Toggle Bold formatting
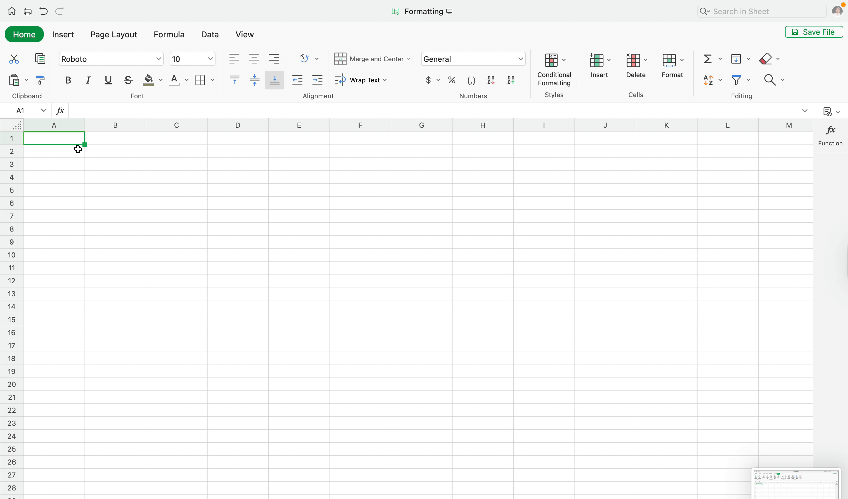 [x=68, y=80]
